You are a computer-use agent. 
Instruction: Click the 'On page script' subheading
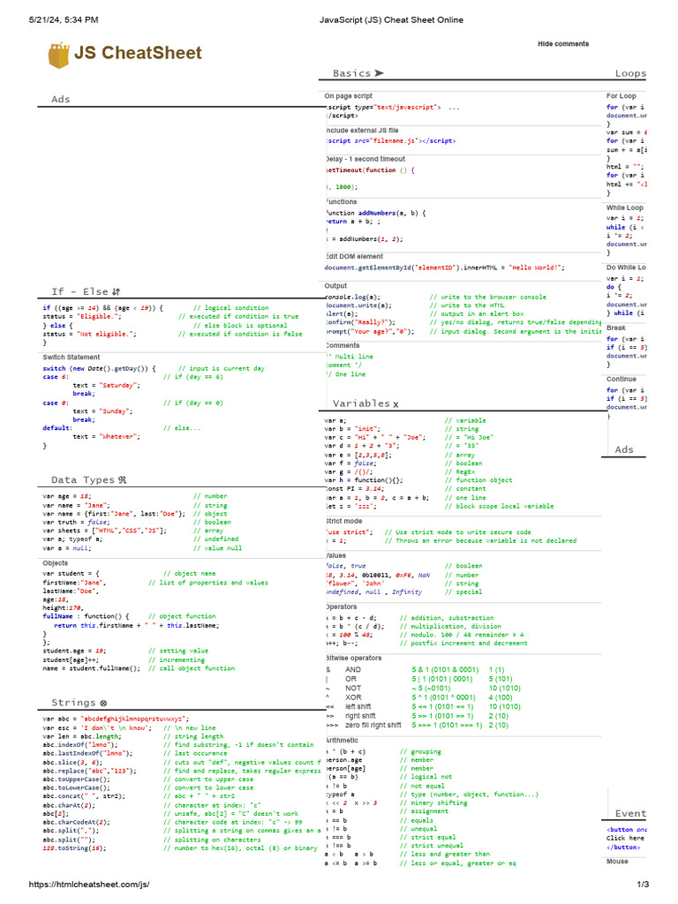pos(348,95)
